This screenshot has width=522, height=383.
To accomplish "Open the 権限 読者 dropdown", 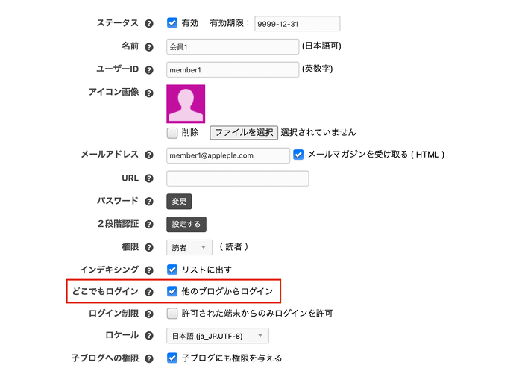I will (189, 247).
